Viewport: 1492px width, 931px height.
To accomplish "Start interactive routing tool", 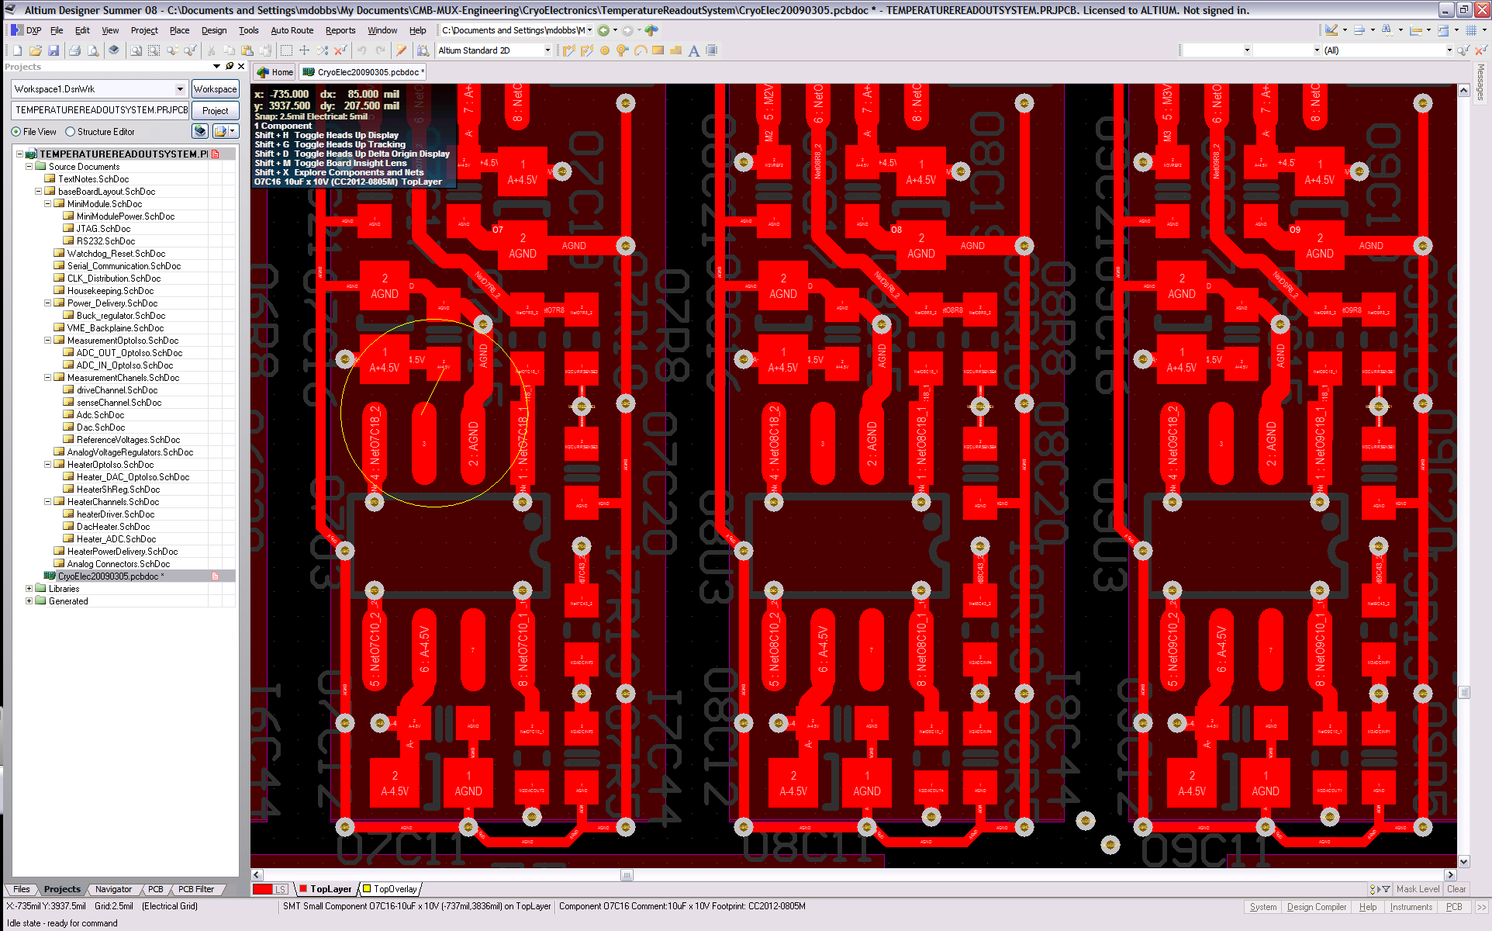I will point(569,50).
